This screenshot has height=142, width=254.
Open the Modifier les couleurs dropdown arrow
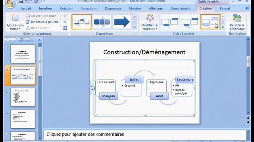pos(156,29)
